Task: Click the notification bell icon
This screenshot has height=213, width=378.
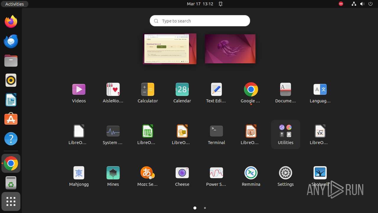Action: [221, 4]
